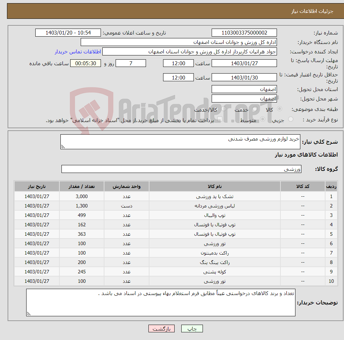Click the نام کالا column header
Viewport: 344px width, 340px height.
coord(214,186)
